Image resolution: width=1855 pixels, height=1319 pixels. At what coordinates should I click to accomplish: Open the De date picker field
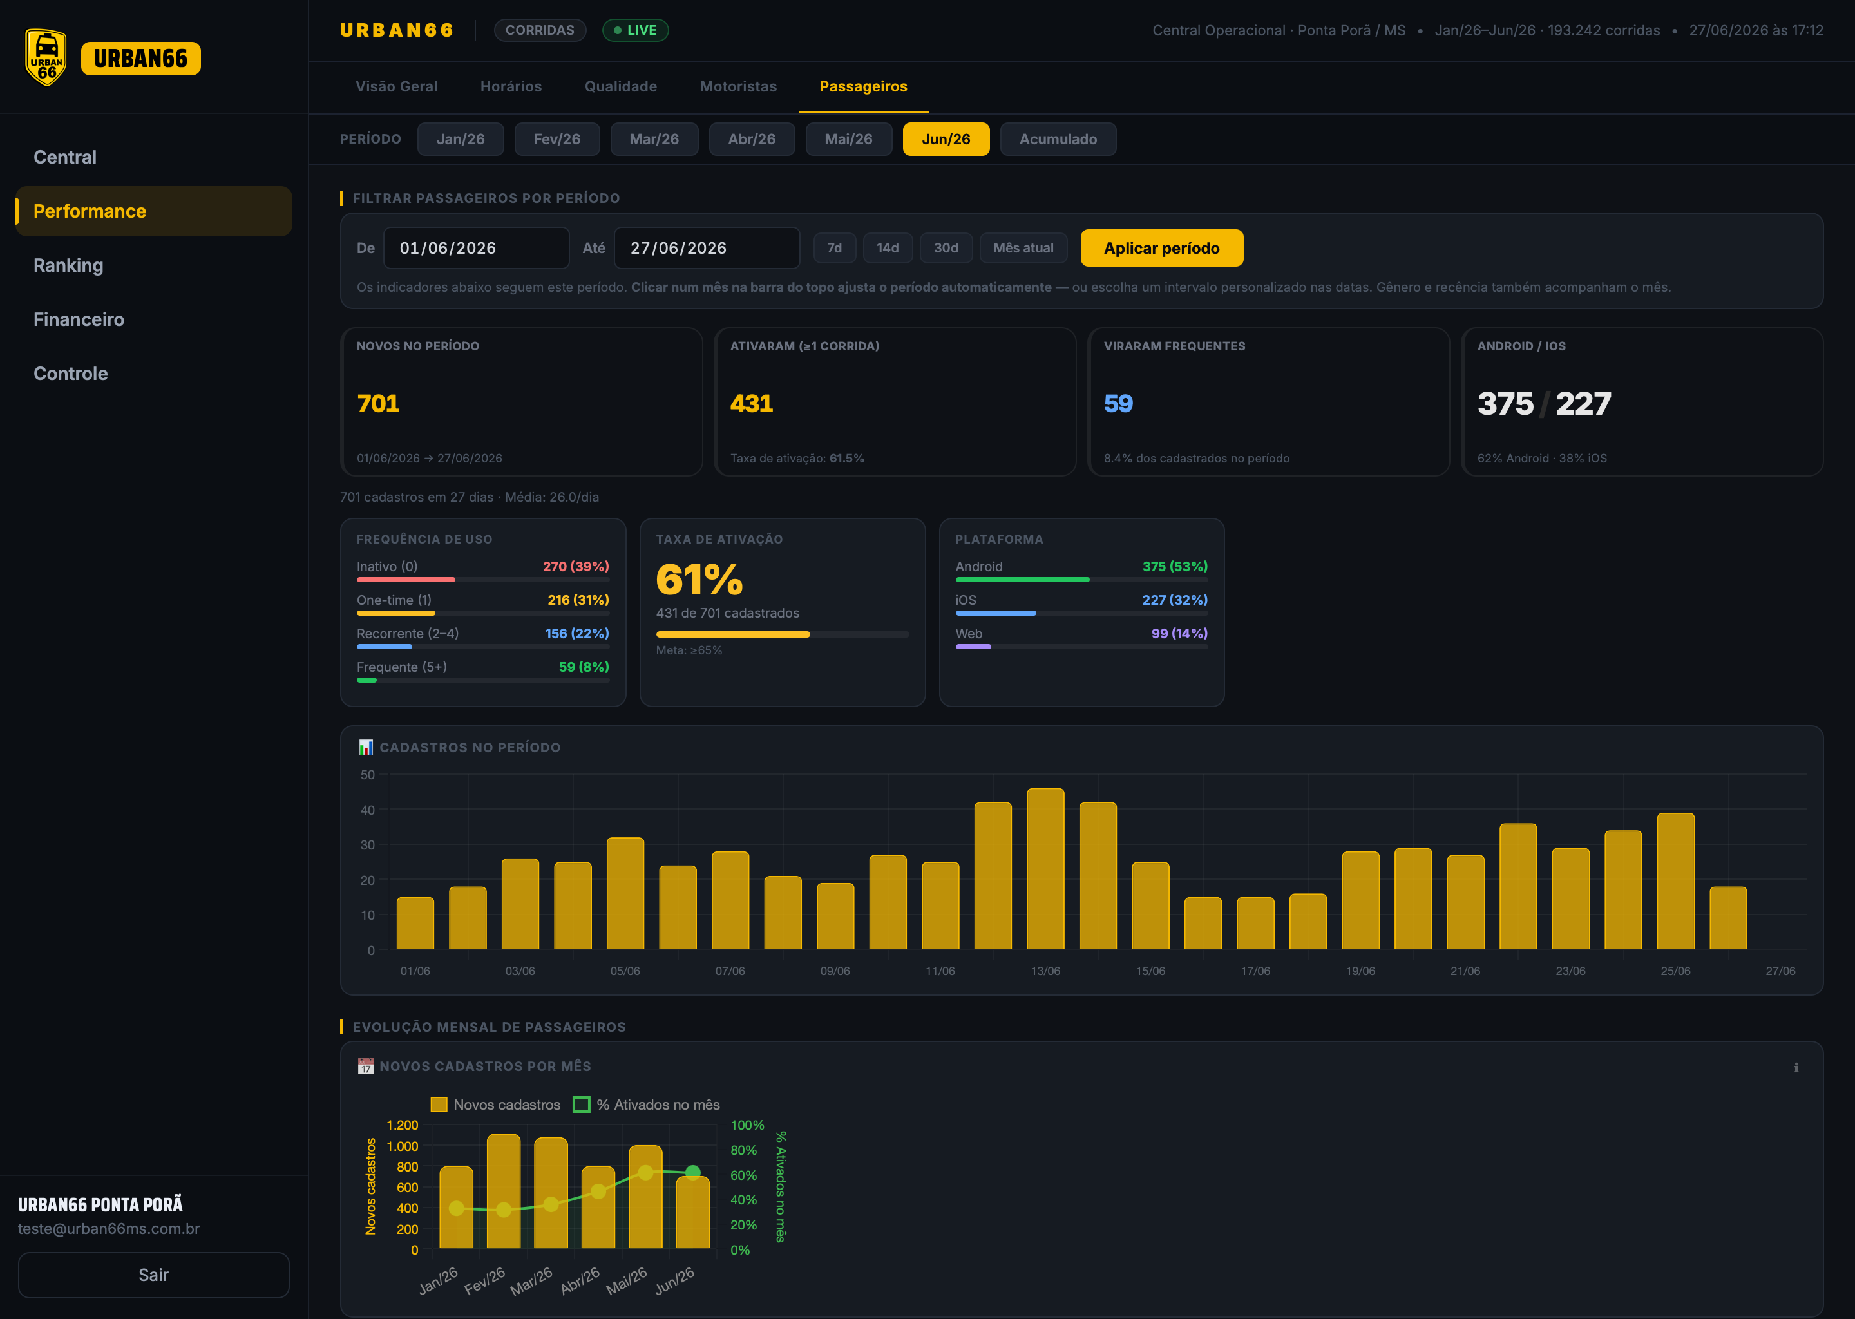click(476, 248)
